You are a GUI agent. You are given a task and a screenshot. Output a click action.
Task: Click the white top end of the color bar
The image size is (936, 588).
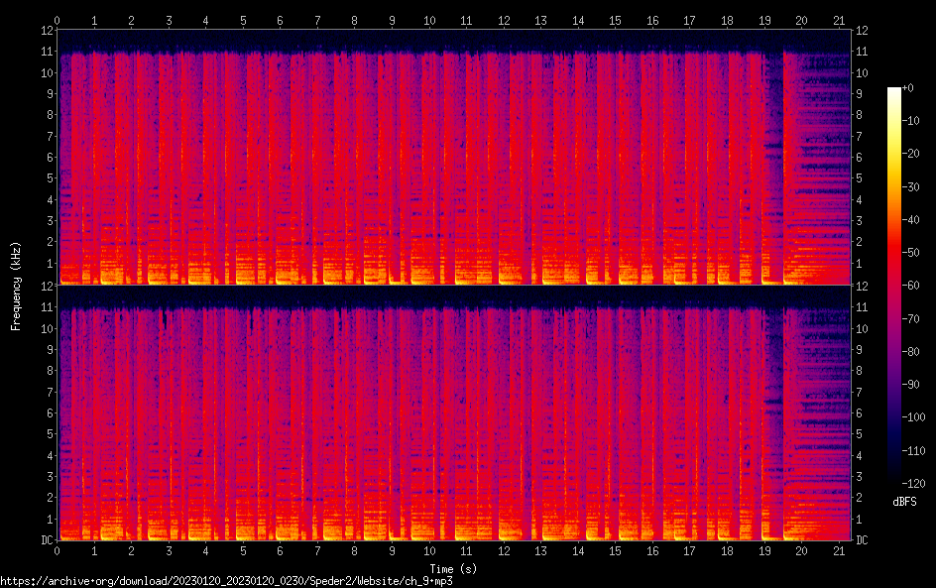coord(894,91)
